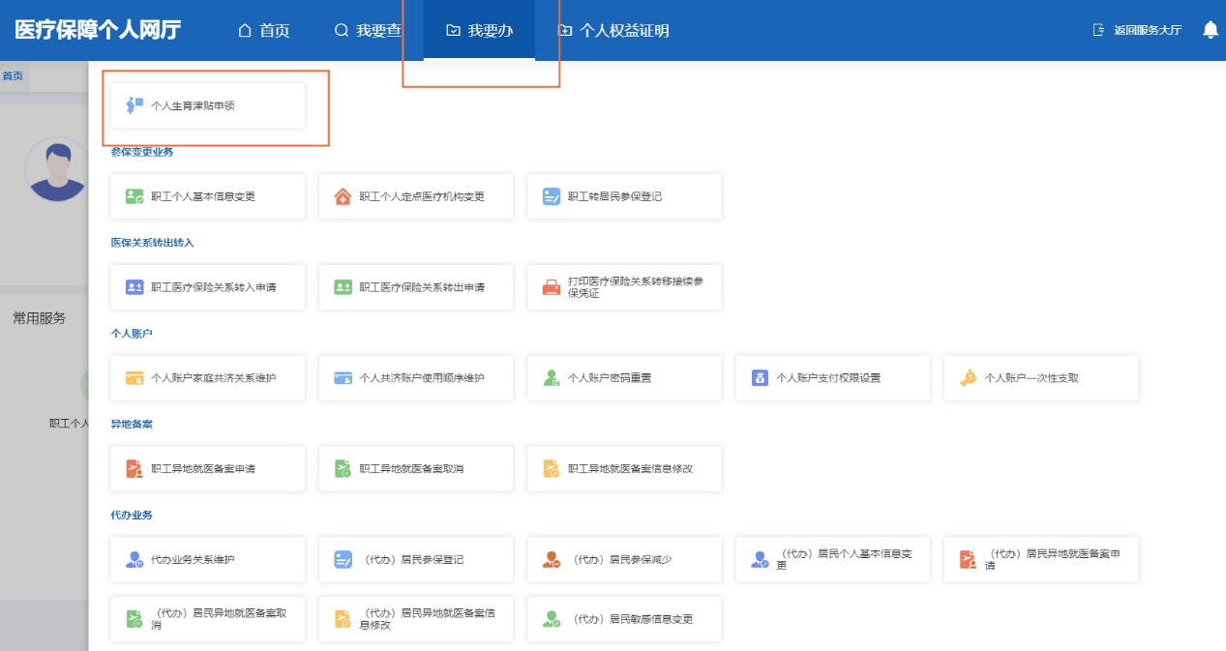Viewport: 1226px width, 651px height.
Task: Click the 个人账户家庭共济关系维护 wallet icon
Action: pos(135,378)
